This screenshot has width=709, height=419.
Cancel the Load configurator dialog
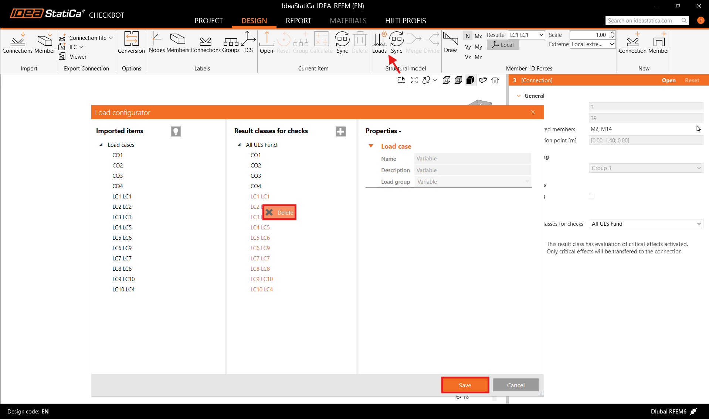pos(515,385)
